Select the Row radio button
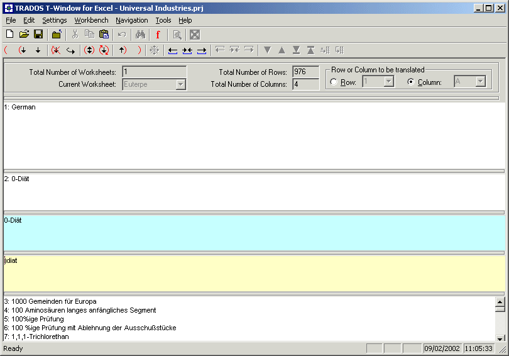This screenshot has height=356, width=509. (334, 82)
